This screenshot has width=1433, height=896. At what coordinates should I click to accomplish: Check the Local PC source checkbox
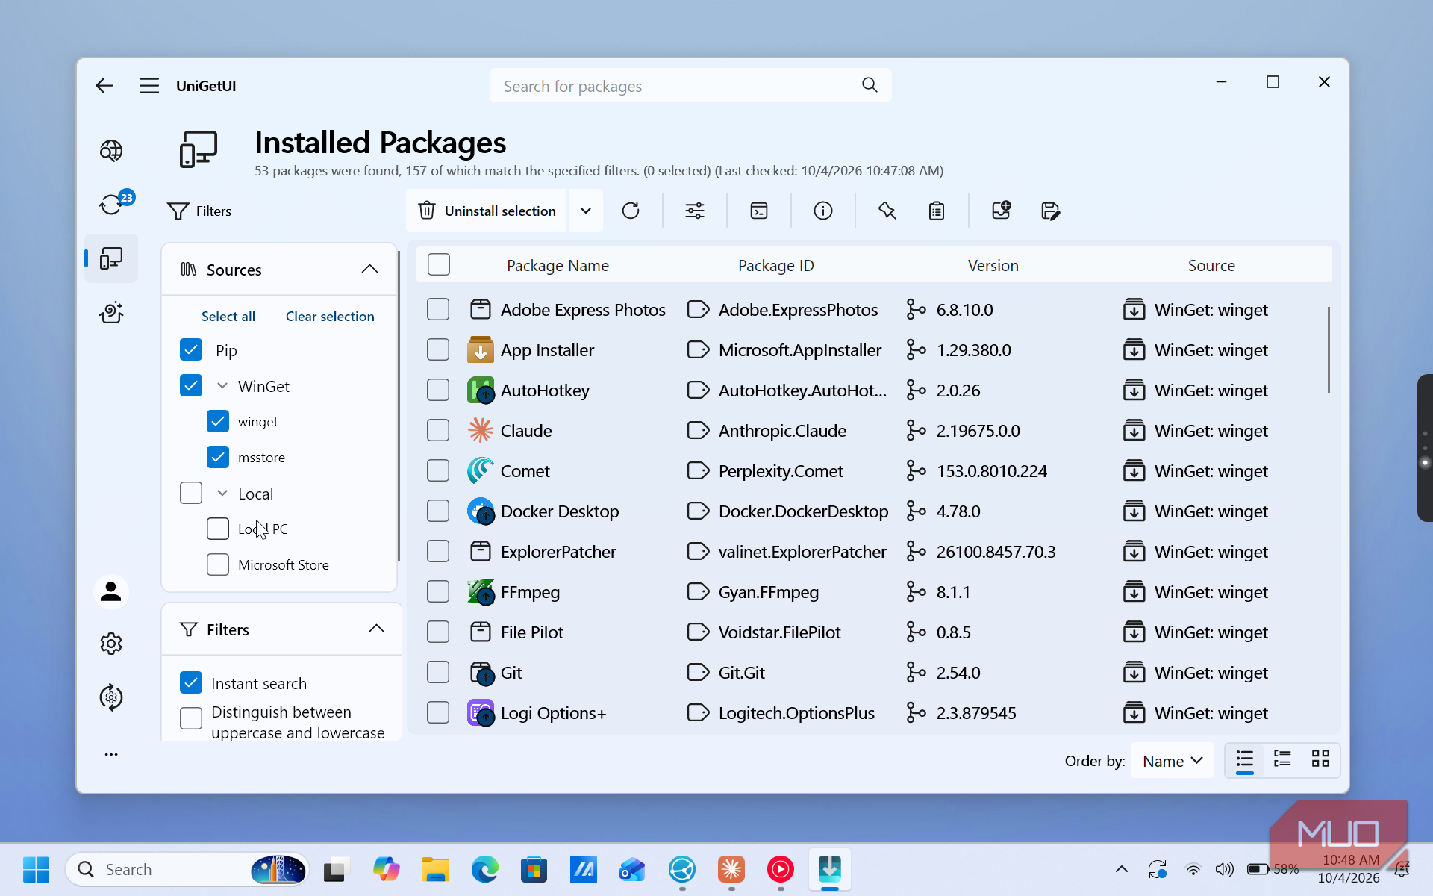point(218,529)
